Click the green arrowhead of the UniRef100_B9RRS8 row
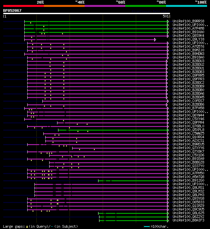The height and width of the screenshot is (229, 210). click(168, 21)
